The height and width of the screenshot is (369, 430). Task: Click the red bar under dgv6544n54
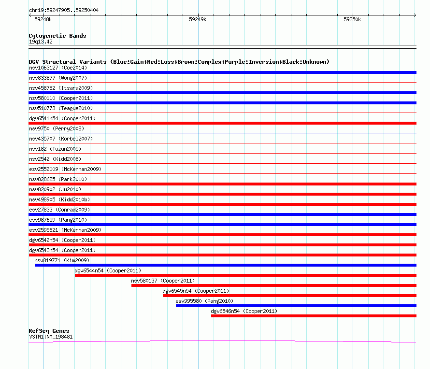245,275
